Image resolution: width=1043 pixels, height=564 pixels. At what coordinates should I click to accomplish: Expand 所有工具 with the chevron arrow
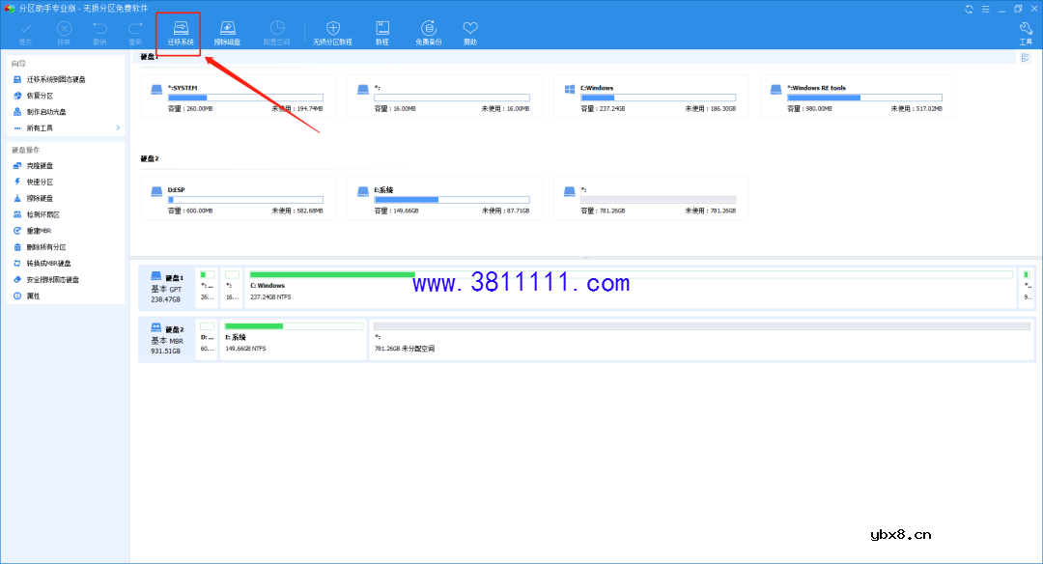(x=118, y=127)
